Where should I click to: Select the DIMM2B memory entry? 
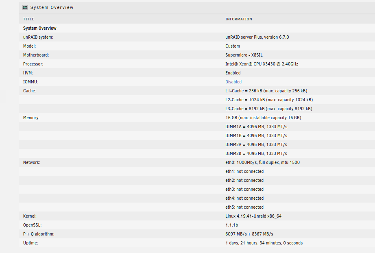(256, 153)
